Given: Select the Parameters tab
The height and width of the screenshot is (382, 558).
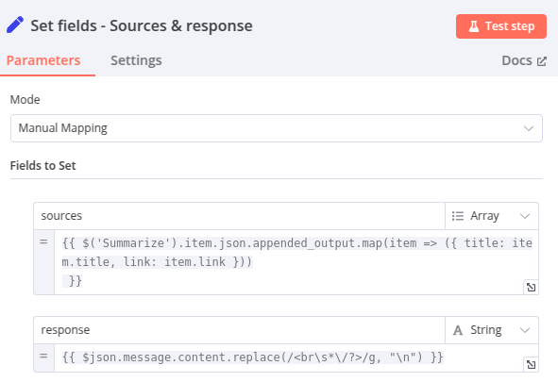Looking at the screenshot, I should coord(43,60).
